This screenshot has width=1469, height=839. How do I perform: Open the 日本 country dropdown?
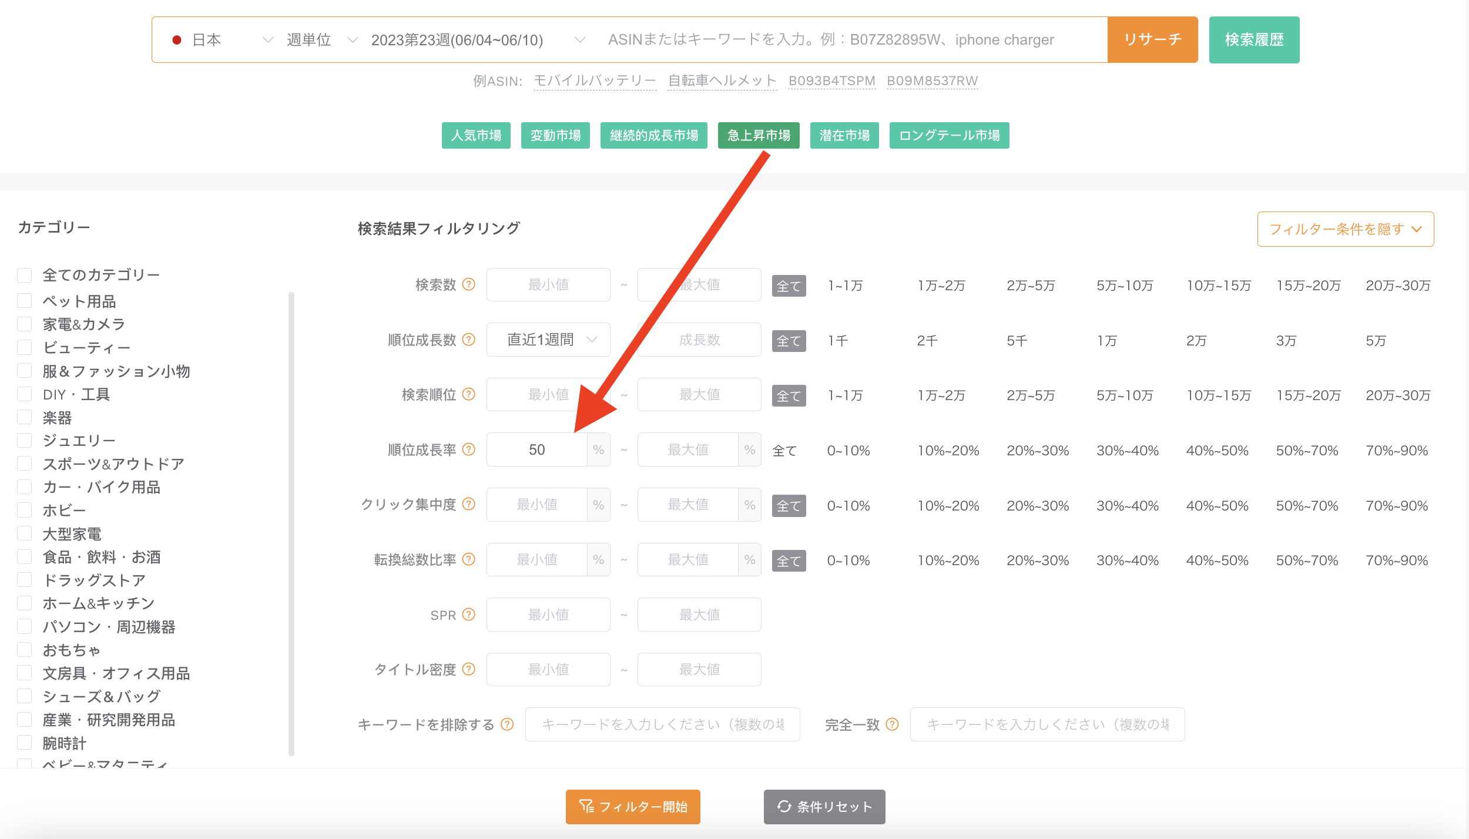222,40
